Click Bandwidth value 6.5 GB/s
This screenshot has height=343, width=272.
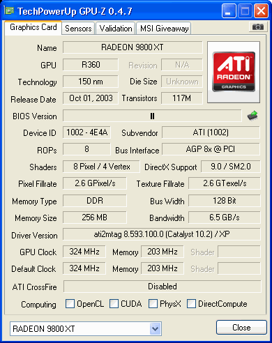225,218
